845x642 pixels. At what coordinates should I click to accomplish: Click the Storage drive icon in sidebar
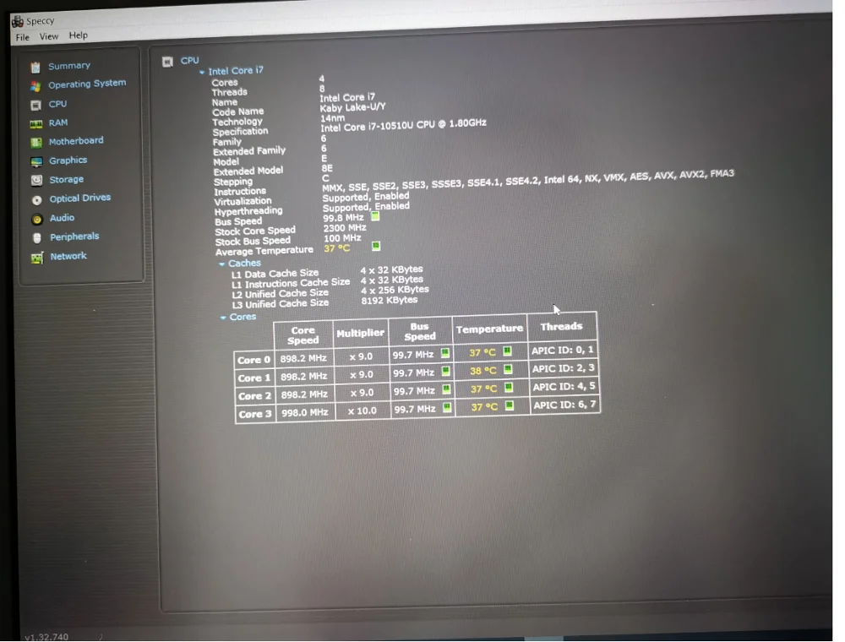[36, 181]
